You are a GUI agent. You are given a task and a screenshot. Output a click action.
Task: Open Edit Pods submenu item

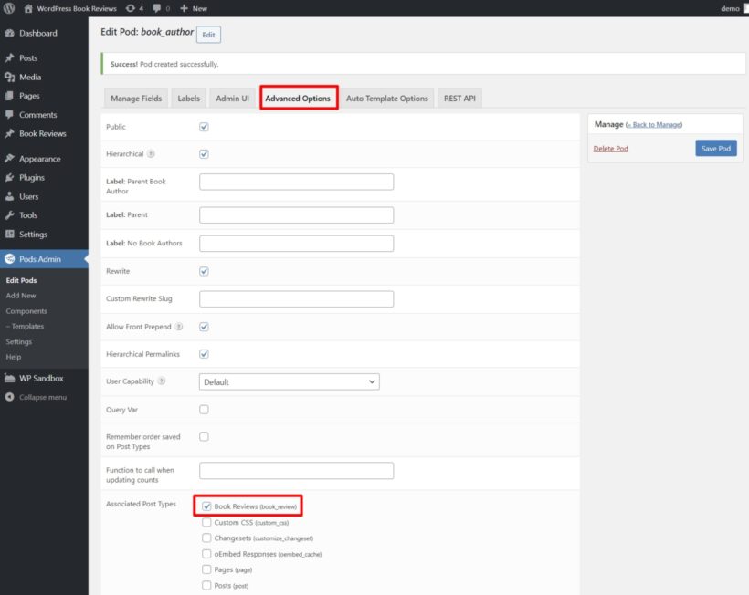(x=21, y=280)
